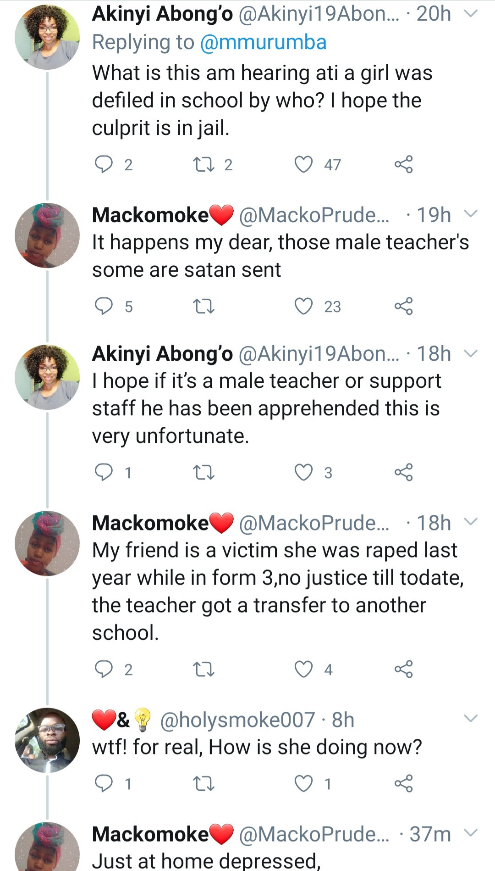The width and height of the screenshot is (495, 871).
Task: Expand options menu on Mackomoke's 19h tweet
Action: 471,214
